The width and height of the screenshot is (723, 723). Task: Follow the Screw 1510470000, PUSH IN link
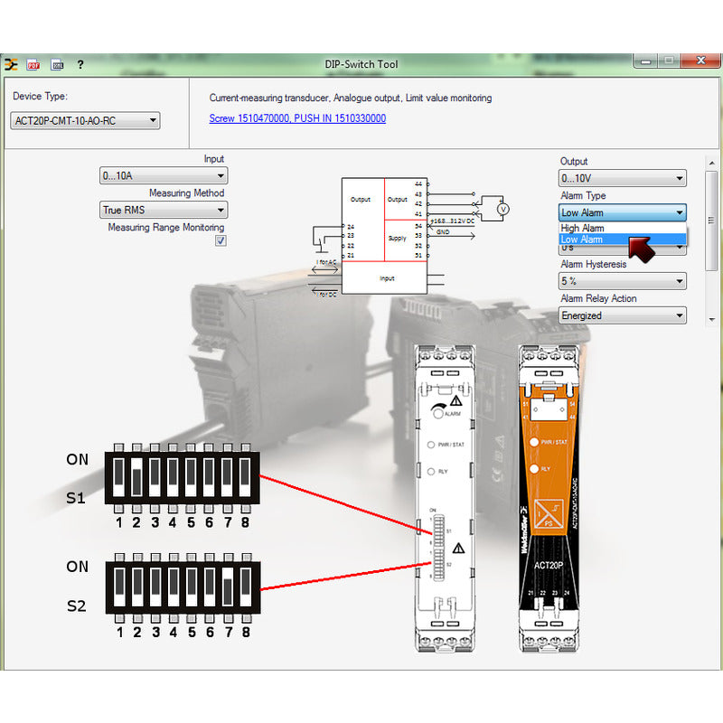coord(297,118)
